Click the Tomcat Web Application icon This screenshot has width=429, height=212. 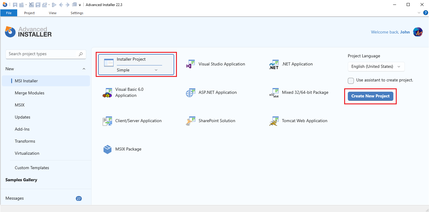(x=274, y=121)
